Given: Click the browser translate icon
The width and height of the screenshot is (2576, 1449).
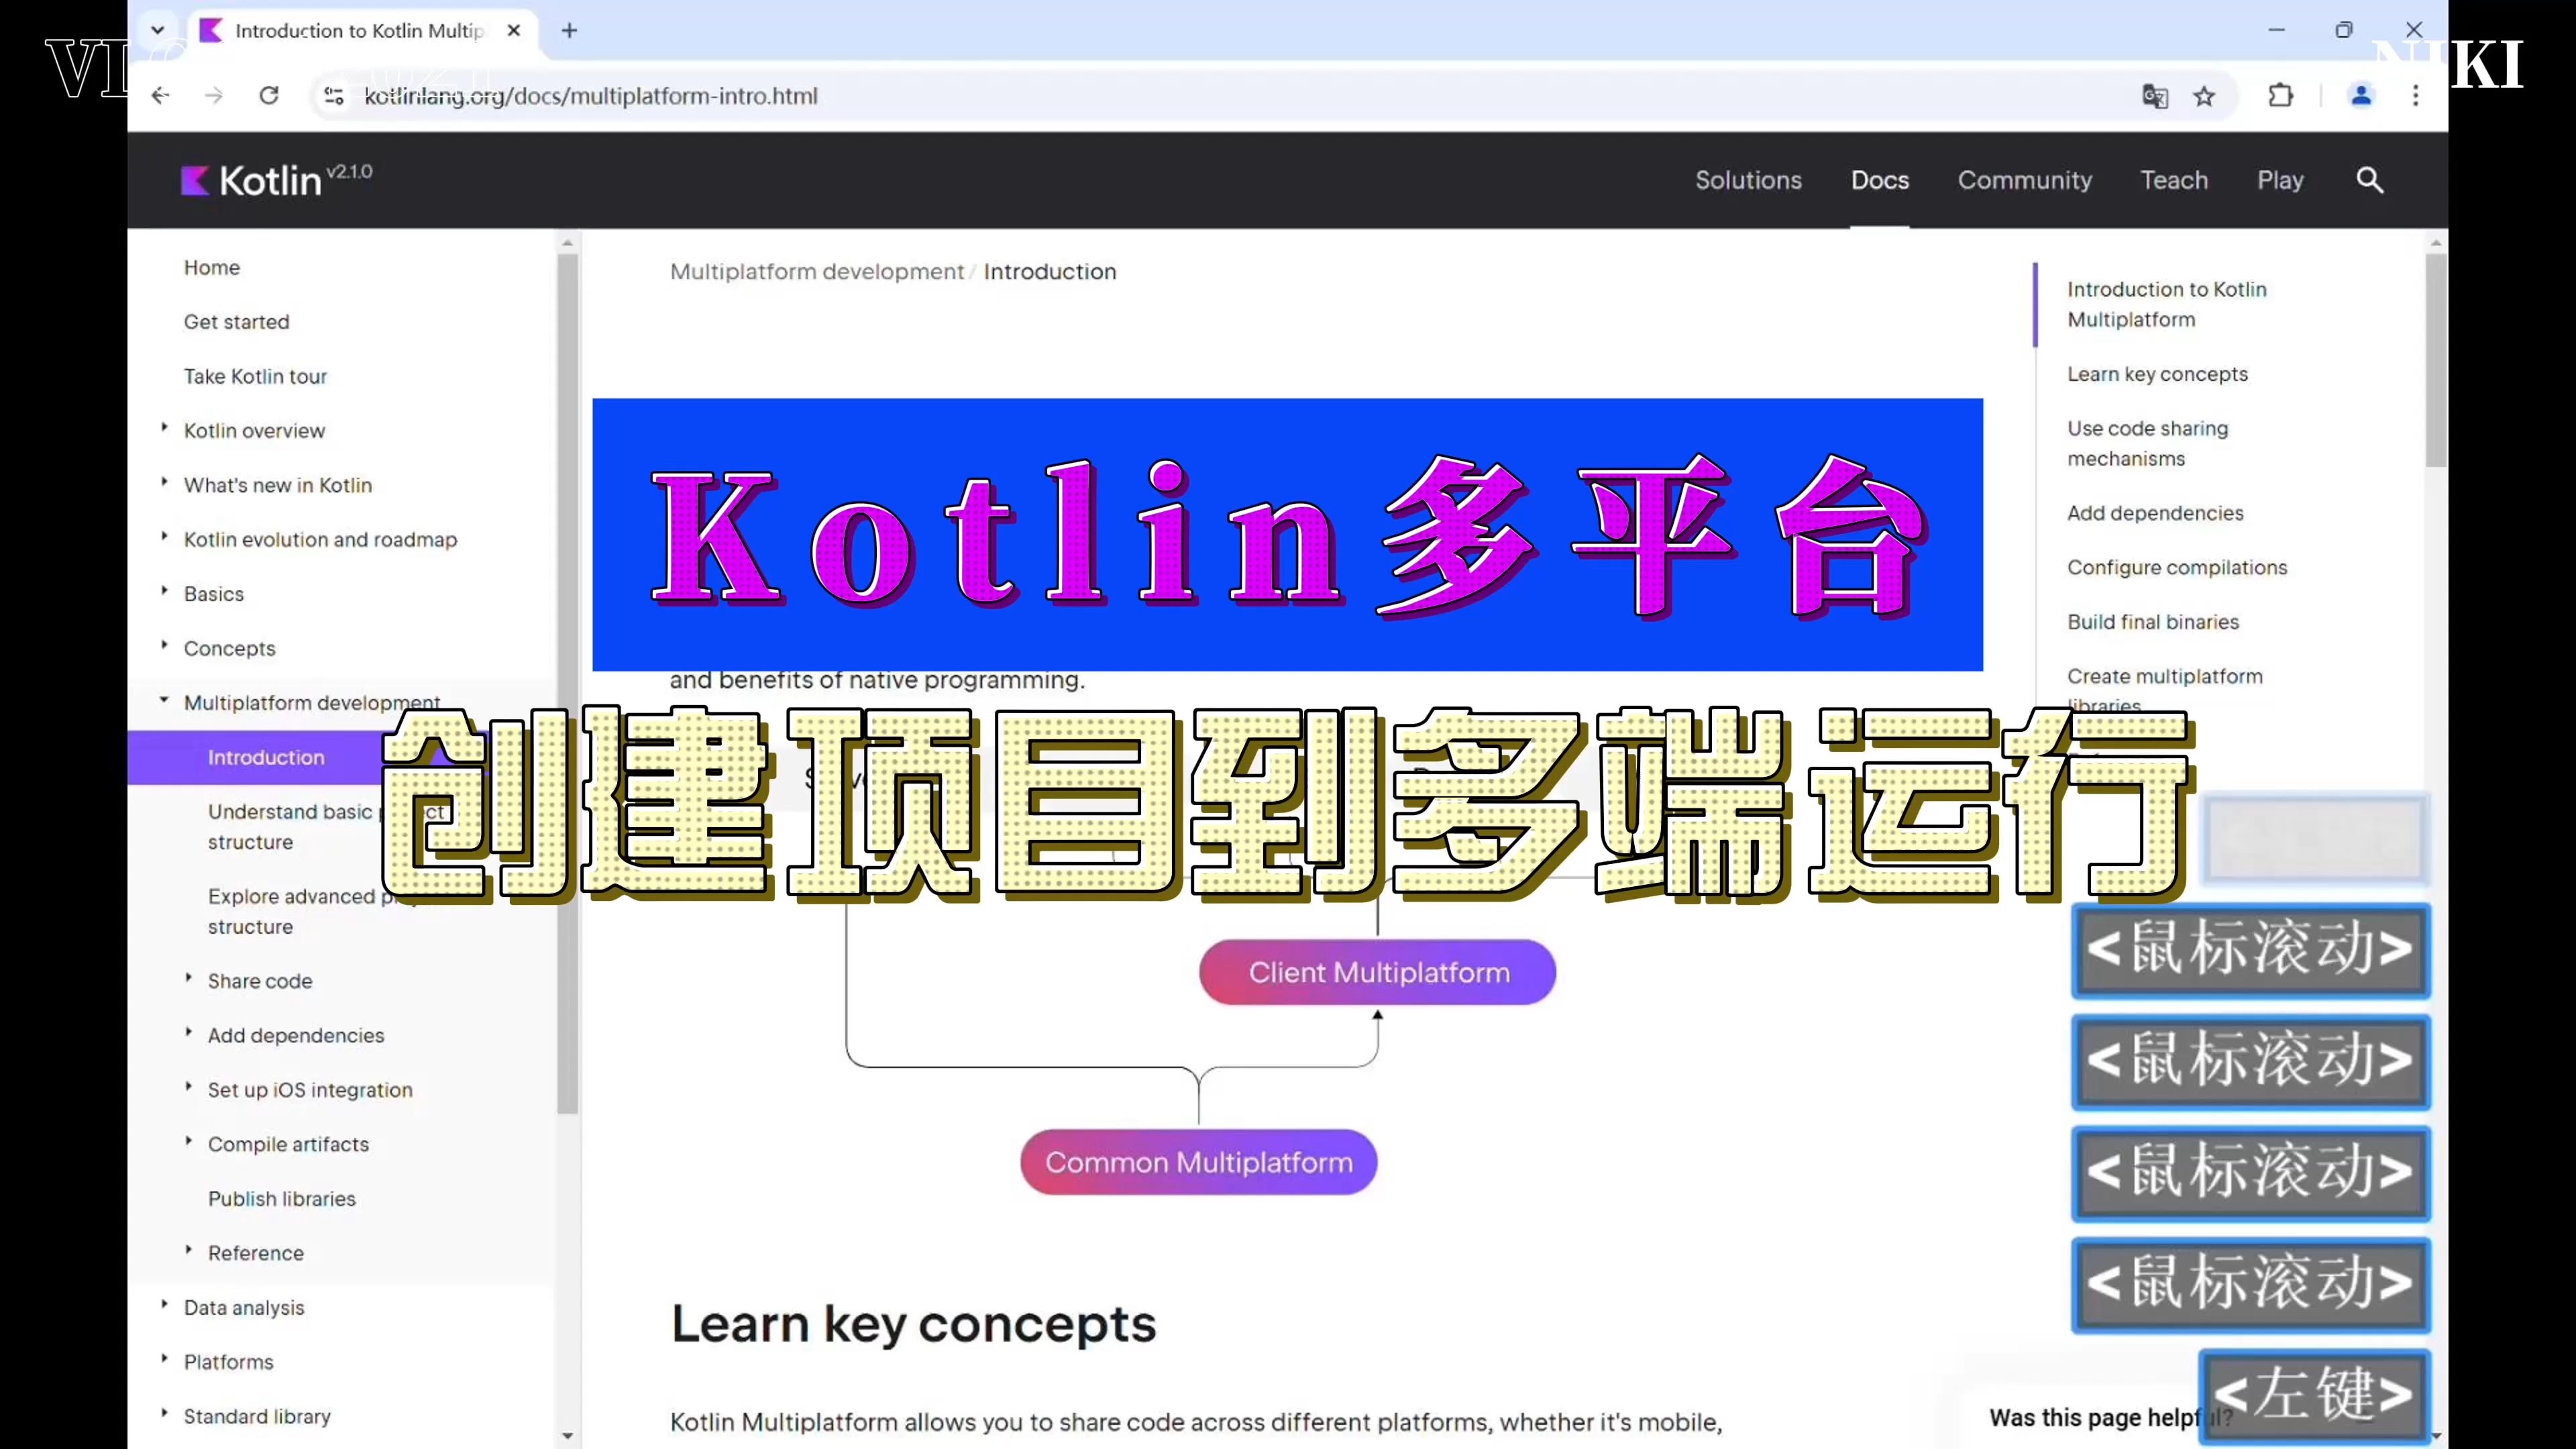Looking at the screenshot, I should (x=2157, y=94).
